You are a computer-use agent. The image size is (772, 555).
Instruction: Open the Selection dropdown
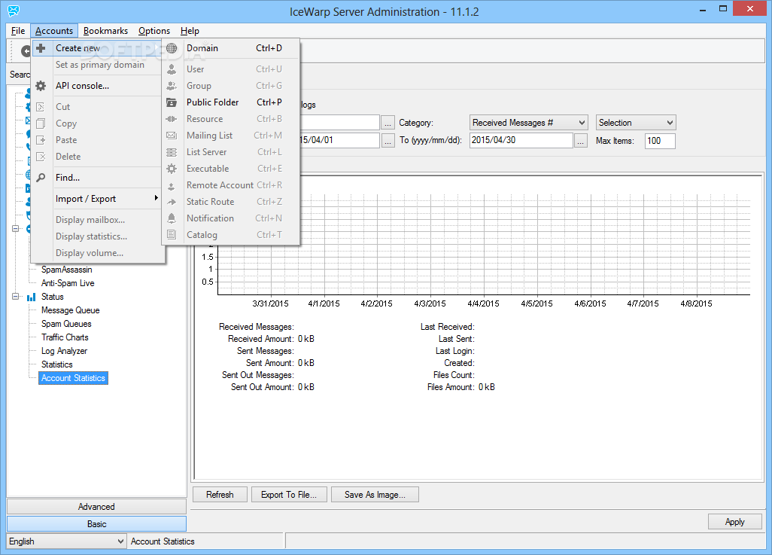pos(636,123)
